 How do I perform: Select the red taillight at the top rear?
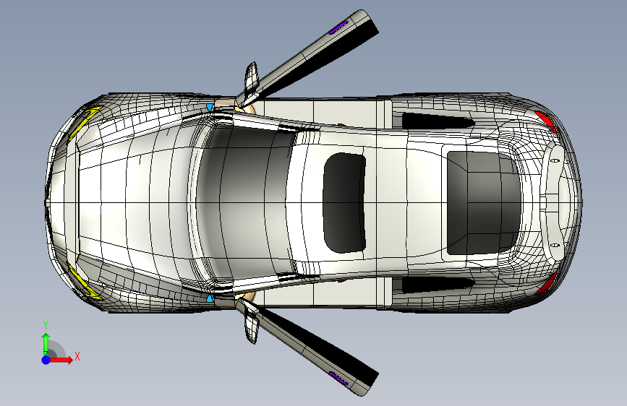(547, 121)
